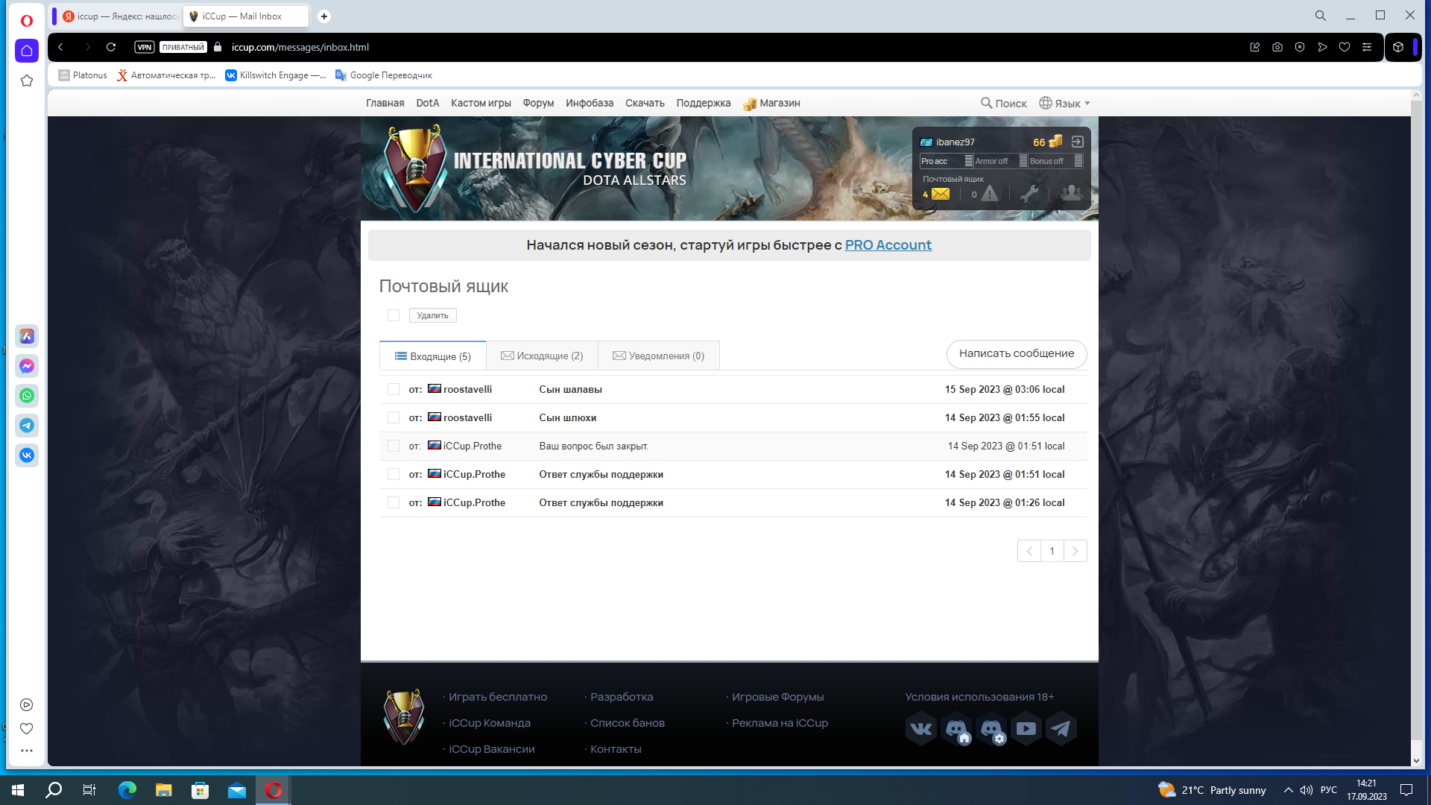Open the YouTube icon in footer
Viewport: 1431px width, 805px height.
pos(1026,728)
